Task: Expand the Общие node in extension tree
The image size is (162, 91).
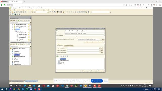Action: click(x=11, y=50)
